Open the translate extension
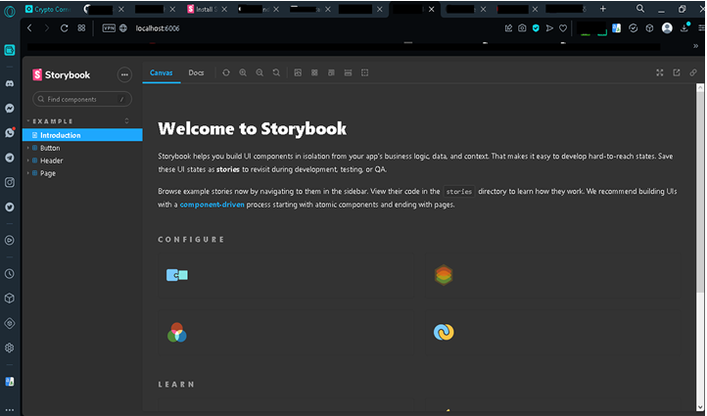 (616, 28)
